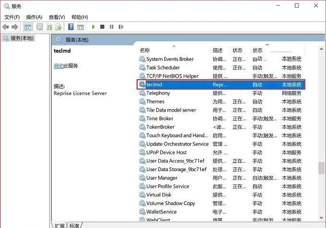
Task: Click 网络服务 in the Telephony row
Action: point(291,93)
